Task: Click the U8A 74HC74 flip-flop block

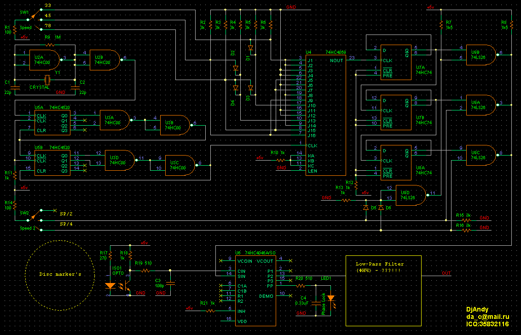Action: click(396, 162)
